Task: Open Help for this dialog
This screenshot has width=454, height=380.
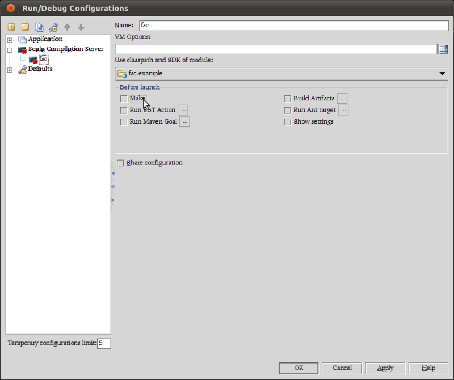Action: point(428,368)
